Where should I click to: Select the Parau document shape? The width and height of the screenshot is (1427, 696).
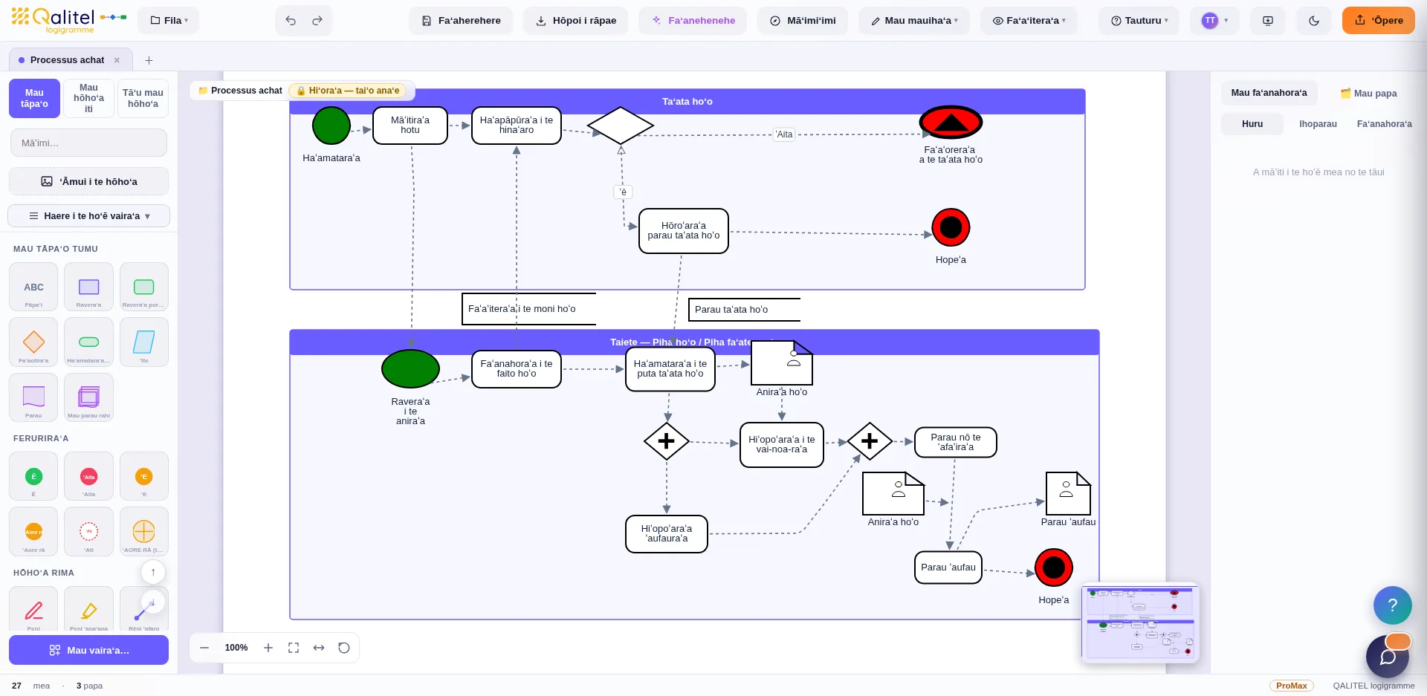point(33,397)
